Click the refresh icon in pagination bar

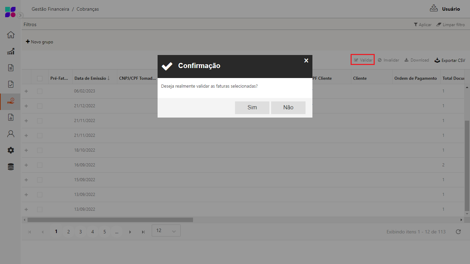(458, 232)
